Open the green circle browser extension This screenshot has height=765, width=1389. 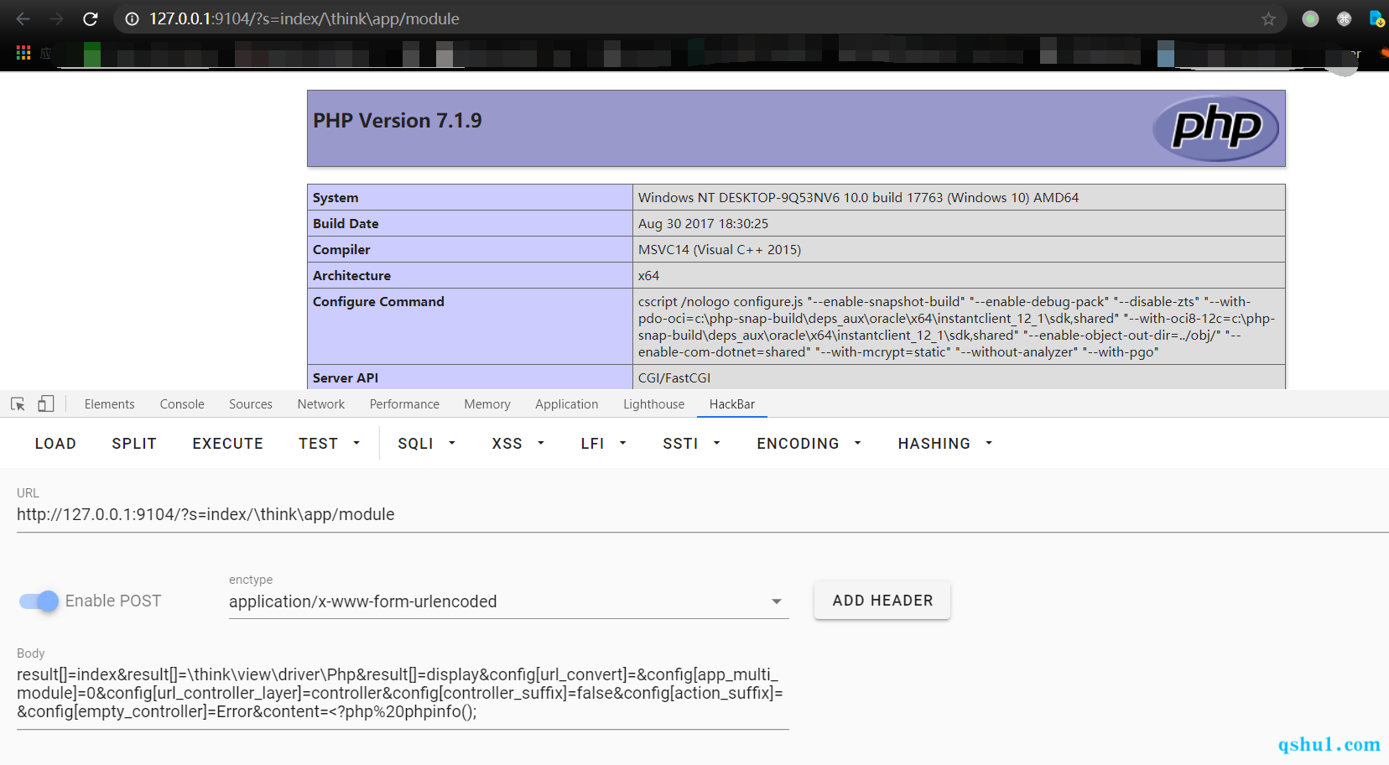[x=1310, y=18]
